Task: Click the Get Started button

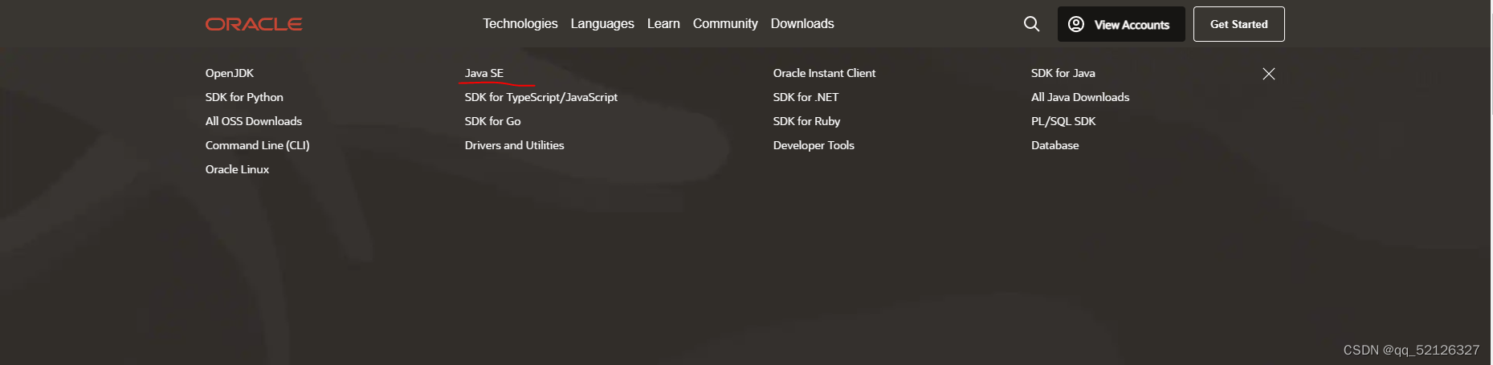Action: 1239,24
